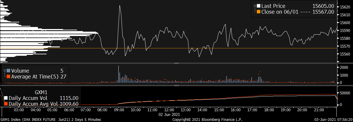Click the orange Close on 06/01 swatch
353x122 pixels.
coord(258,12)
